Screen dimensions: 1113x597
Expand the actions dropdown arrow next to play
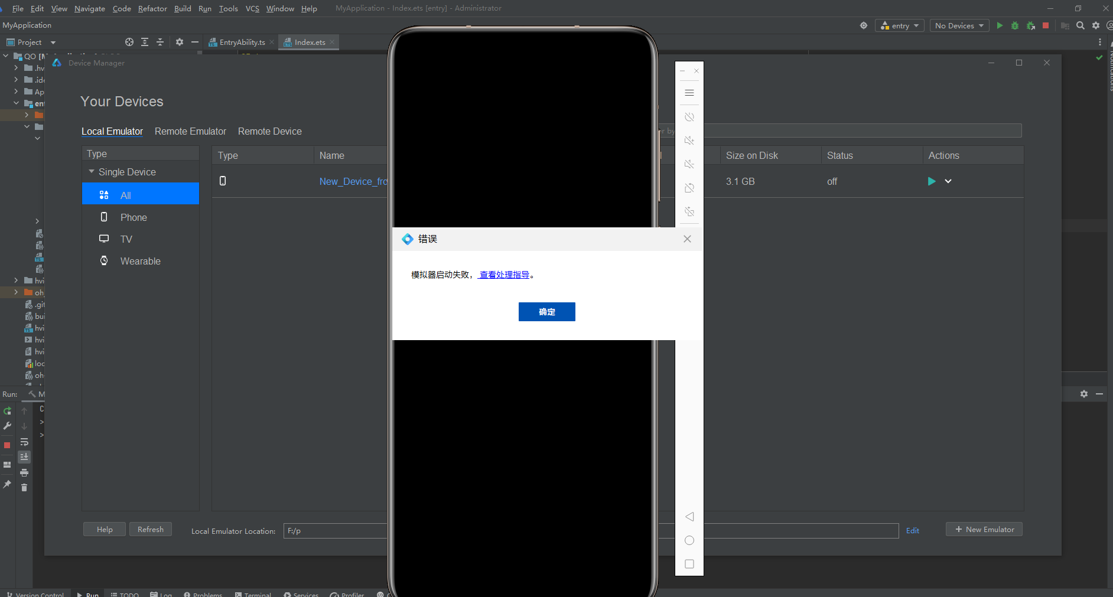pyautogui.click(x=948, y=181)
